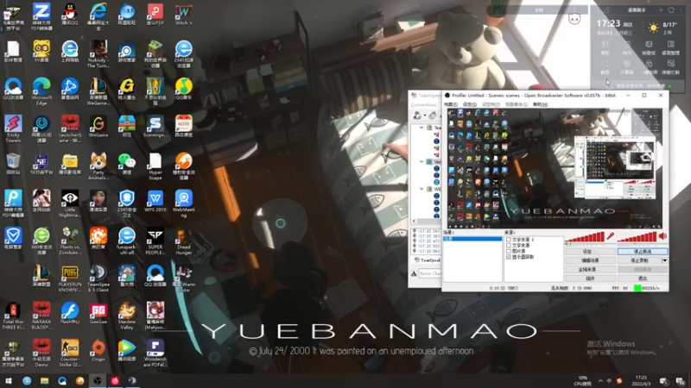This screenshot has height=388, width=691.
Task: Adjust the OBS desktop volume bar
Action: point(637,237)
